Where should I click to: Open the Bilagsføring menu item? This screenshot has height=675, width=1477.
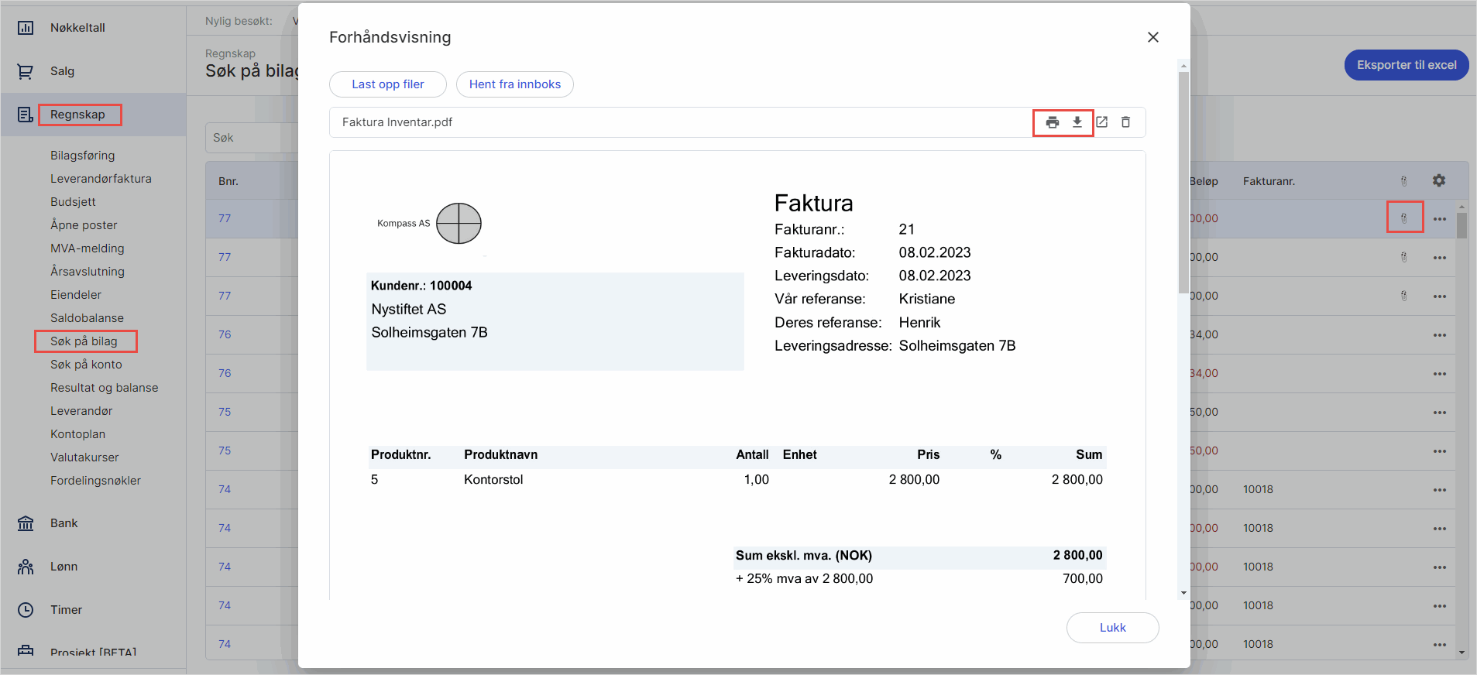tap(82, 156)
